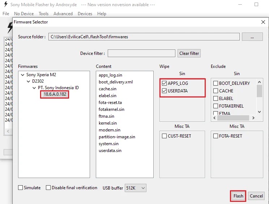Close the Firmware Selector dialog
Viewport: 269px width, 204px height.
[x=263, y=22]
